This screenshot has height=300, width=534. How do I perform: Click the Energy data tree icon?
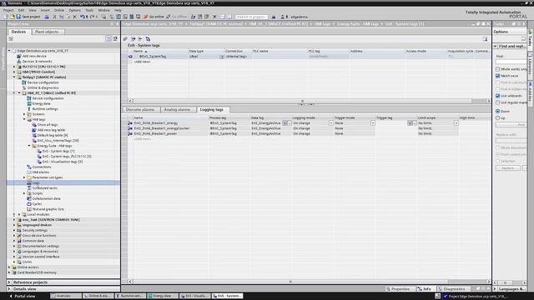29,103
